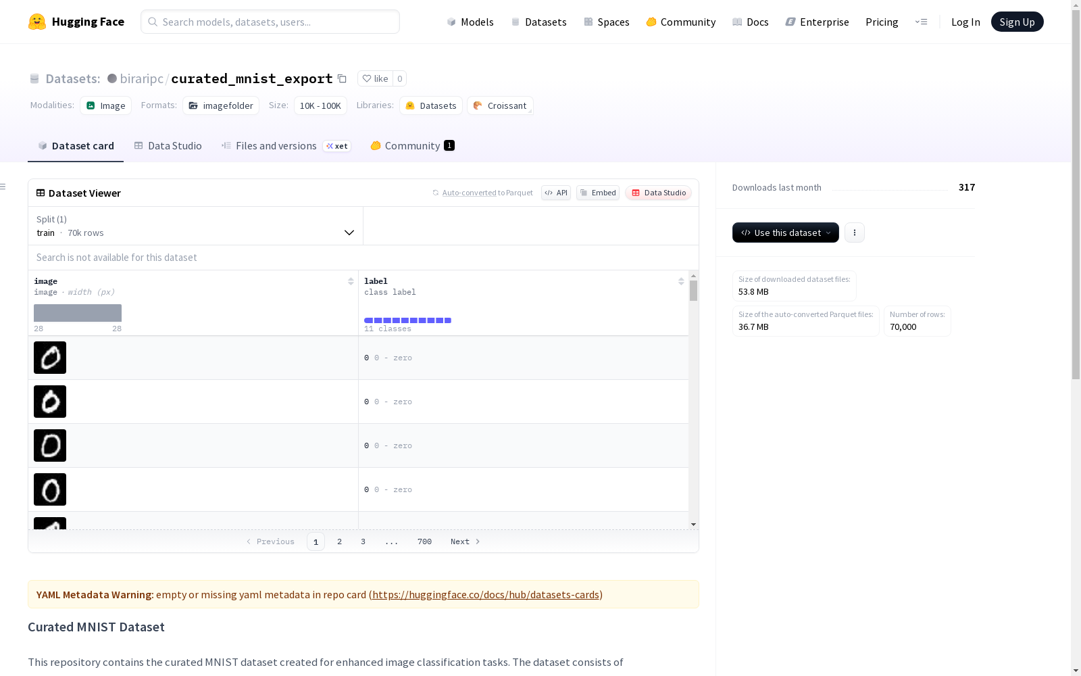The width and height of the screenshot is (1081, 676).
Task: Open the Community menu in top navigation
Action: (681, 22)
